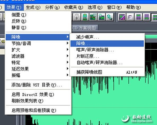Click the teal Q with arrow toolbar icon
The height and width of the screenshot is (125, 157).
pos(109,17)
